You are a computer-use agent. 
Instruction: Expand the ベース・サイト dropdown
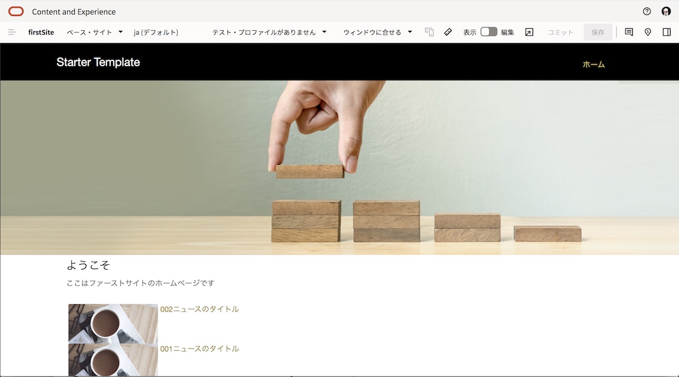point(94,32)
